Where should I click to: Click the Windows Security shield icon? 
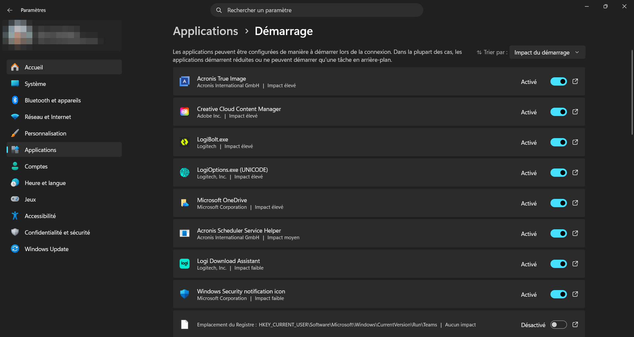click(185, 294)
